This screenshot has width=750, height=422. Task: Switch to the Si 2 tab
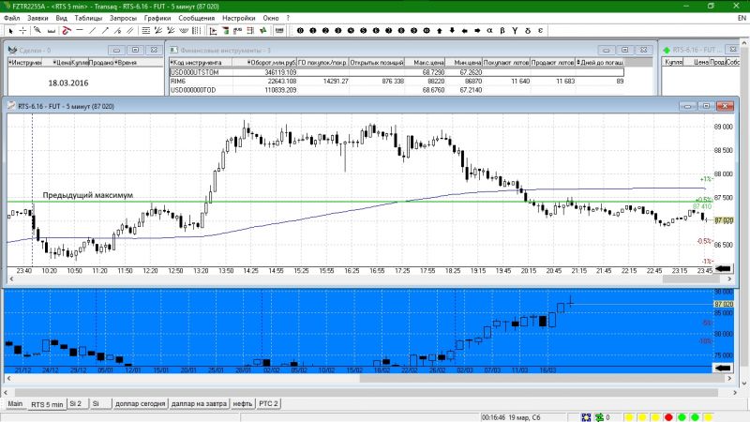(x=76, y=403)
